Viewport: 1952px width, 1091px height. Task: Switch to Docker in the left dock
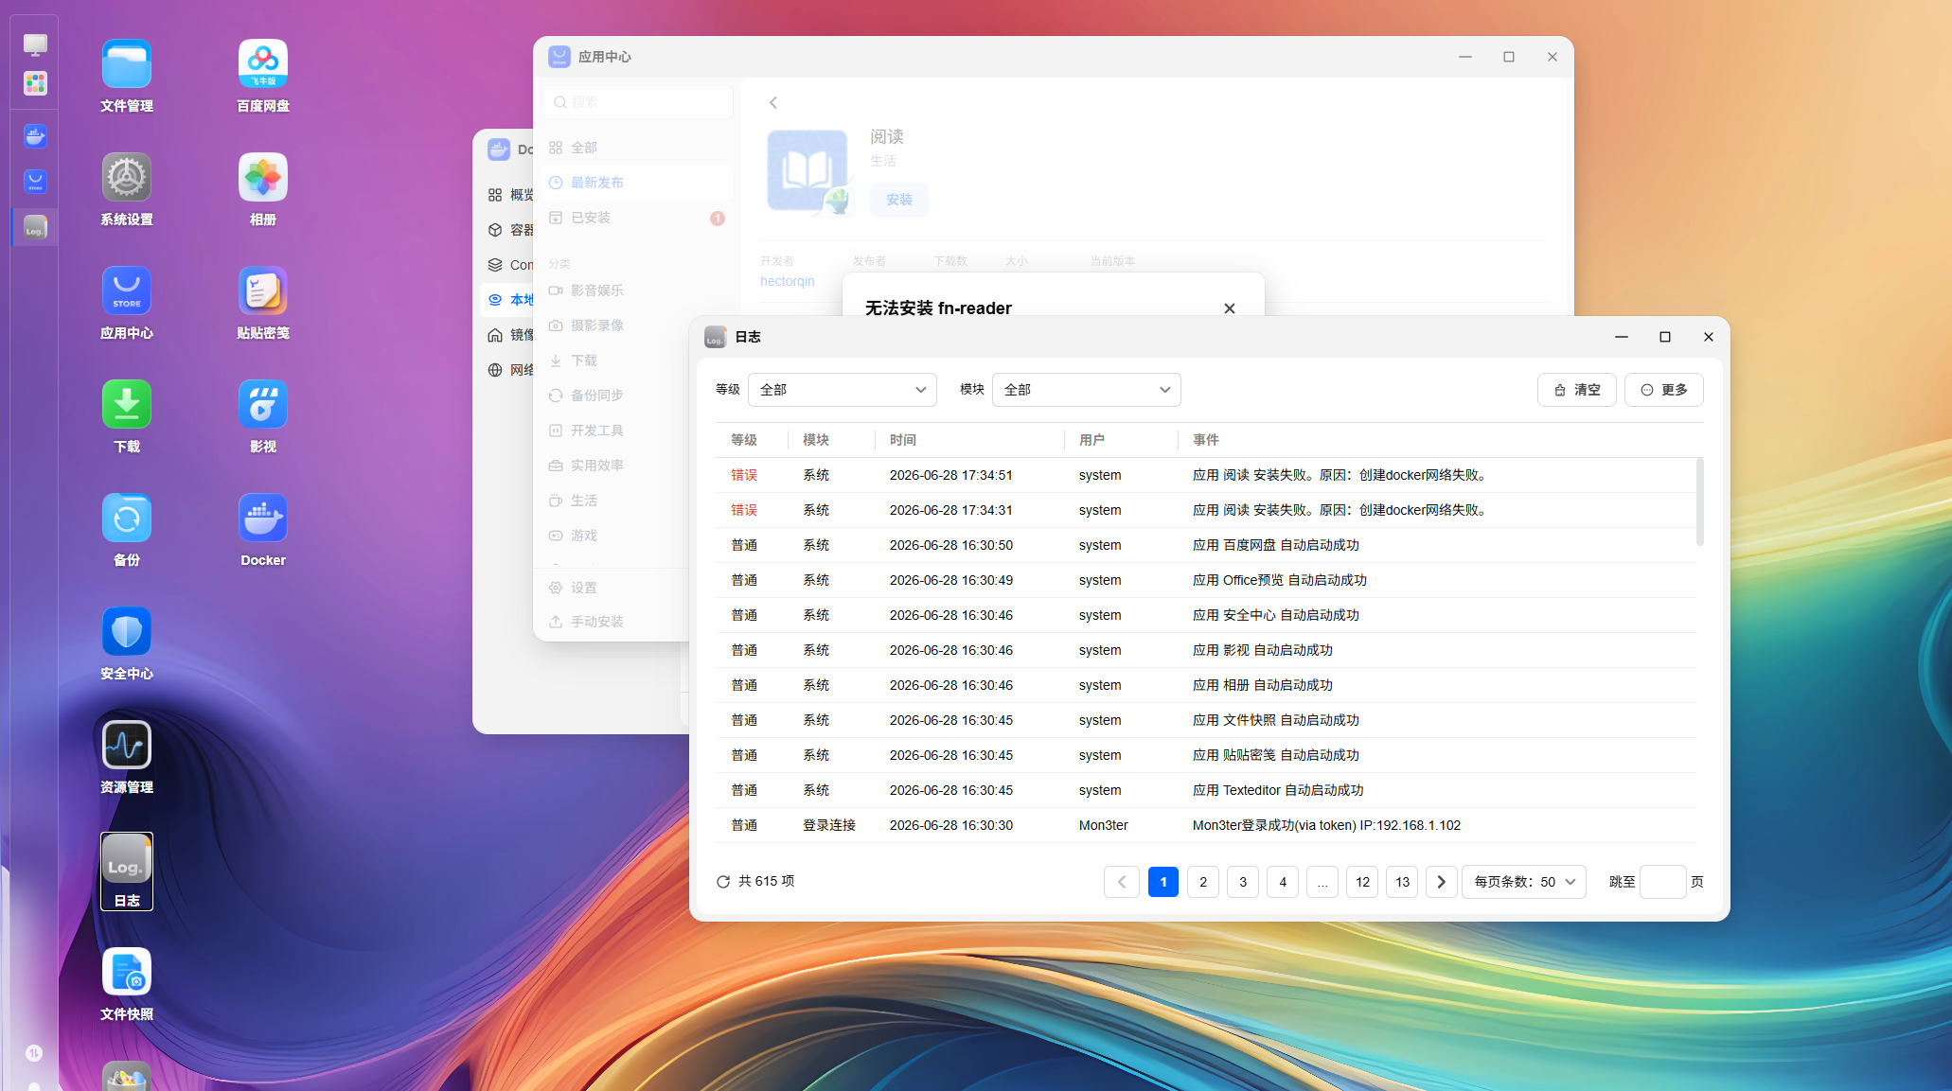click(x=35, y=136)
